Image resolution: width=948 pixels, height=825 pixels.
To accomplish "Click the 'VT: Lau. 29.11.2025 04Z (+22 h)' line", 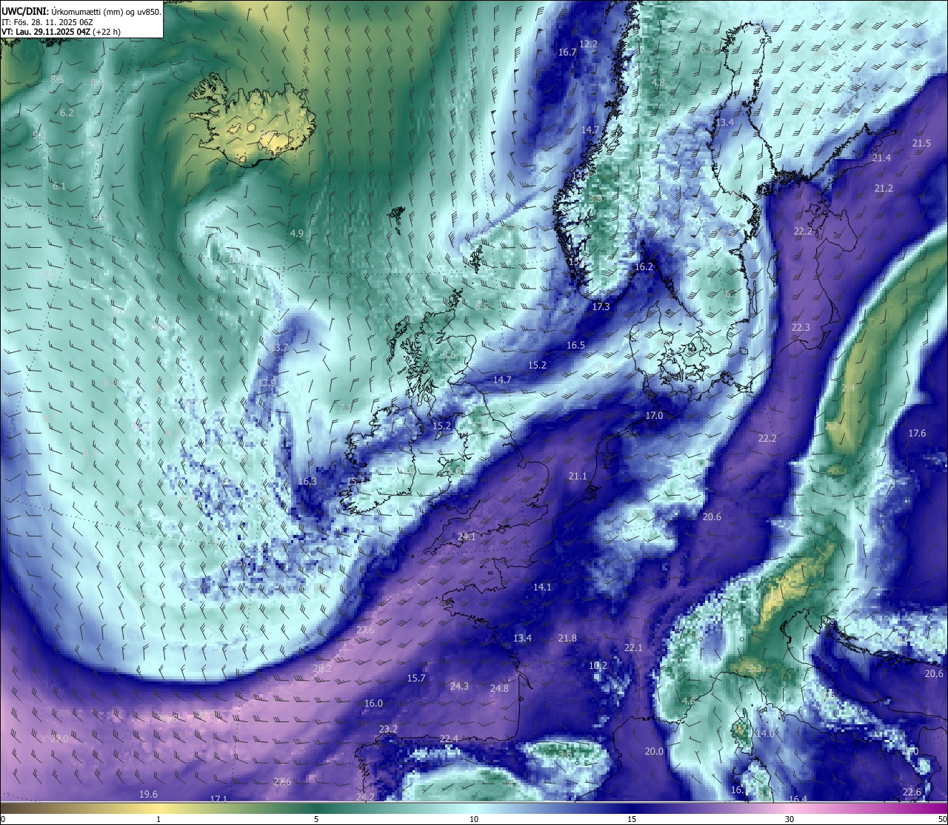I will tap(61, 32).
